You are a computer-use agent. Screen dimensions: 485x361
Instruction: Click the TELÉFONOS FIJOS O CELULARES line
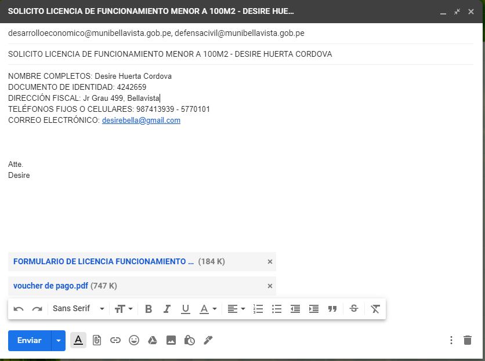tap(109, 109)
